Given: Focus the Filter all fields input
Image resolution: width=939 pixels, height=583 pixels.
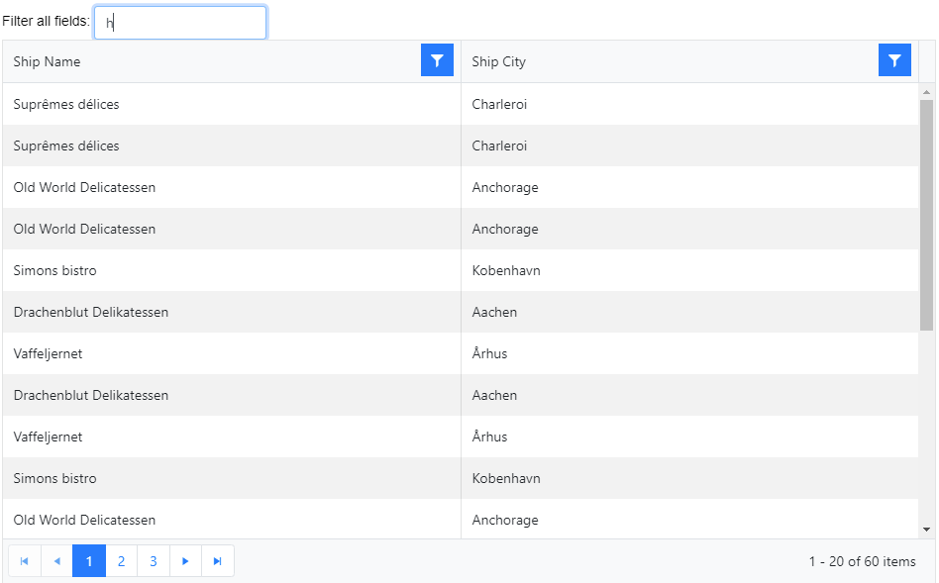Looking at the screenshot, I should click(x=180, y=23).
